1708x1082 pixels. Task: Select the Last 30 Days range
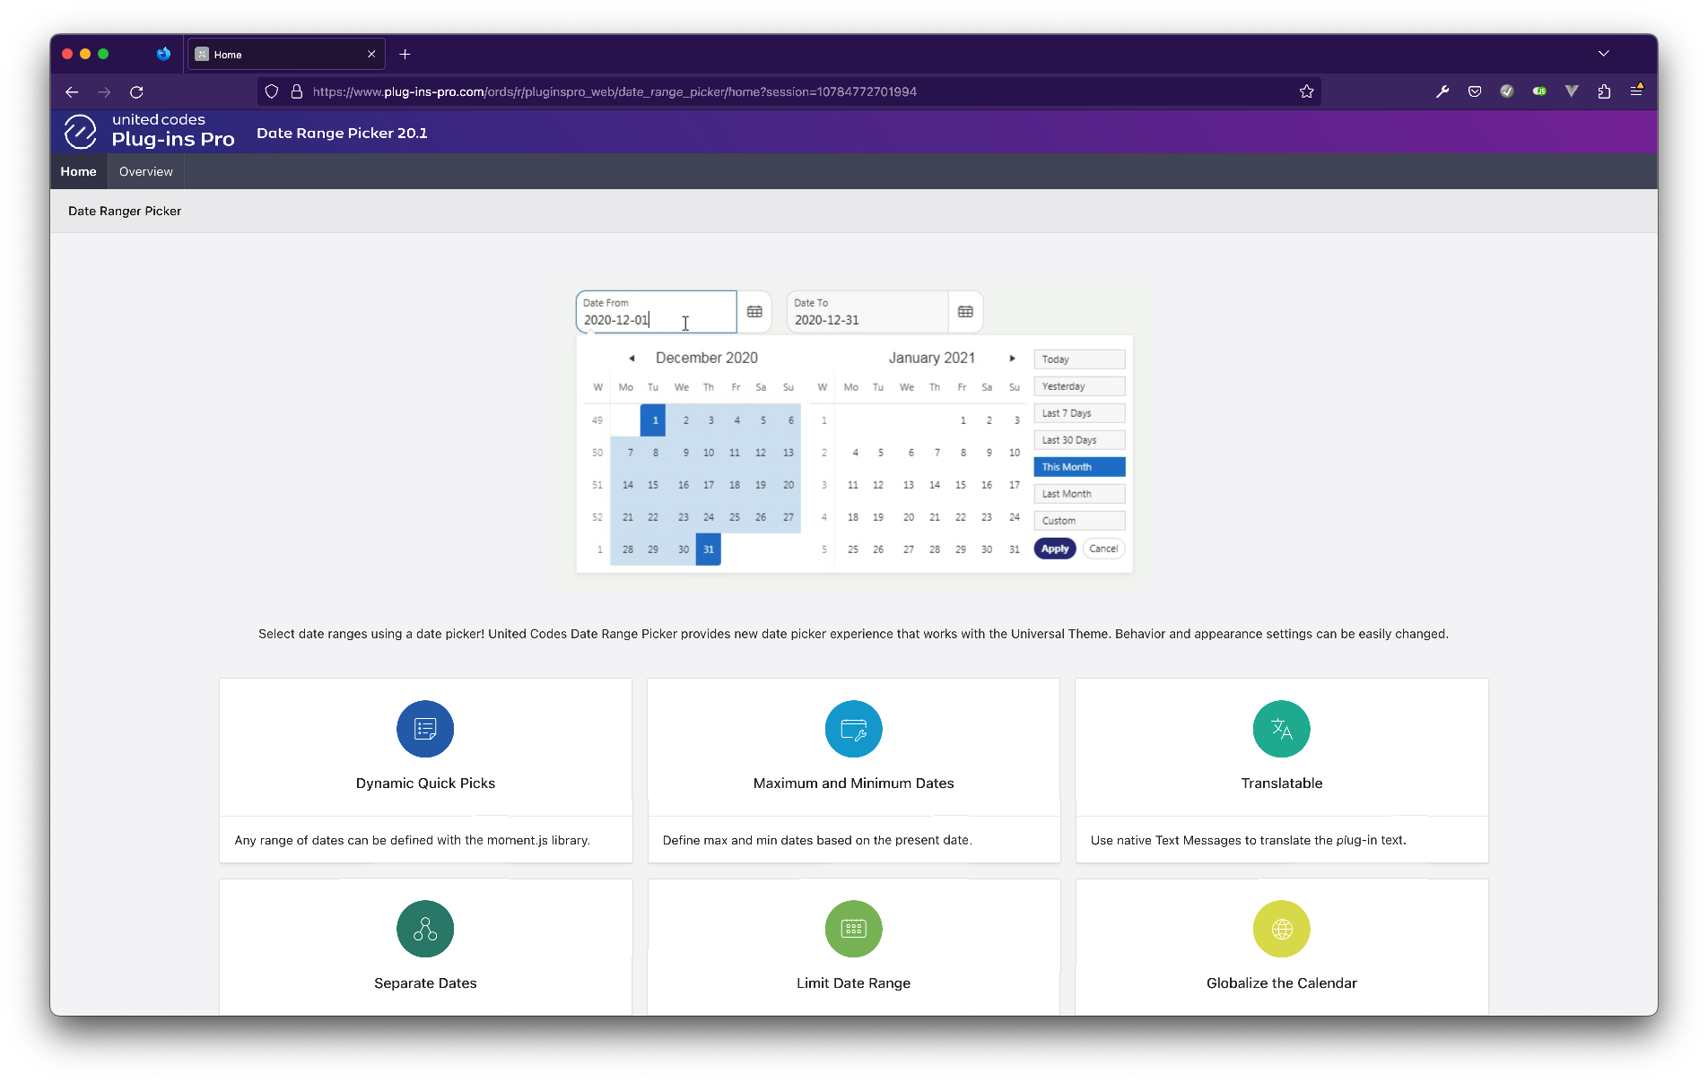[1079, 440]
